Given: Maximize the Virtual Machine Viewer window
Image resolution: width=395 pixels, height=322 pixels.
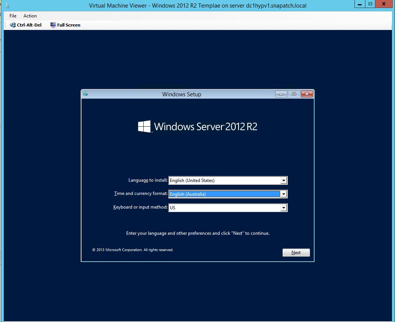Looking at the screenshot, I should tap(370, 4).
